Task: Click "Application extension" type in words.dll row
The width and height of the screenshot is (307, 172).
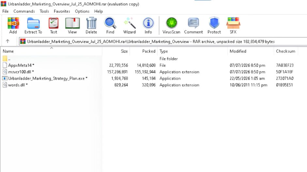Action: click(179, 85)
